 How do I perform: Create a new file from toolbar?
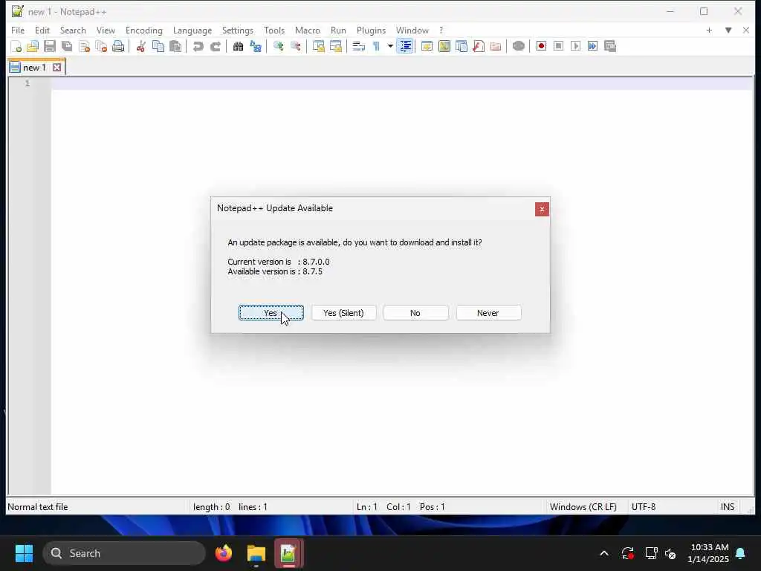(x=16, y=46)
